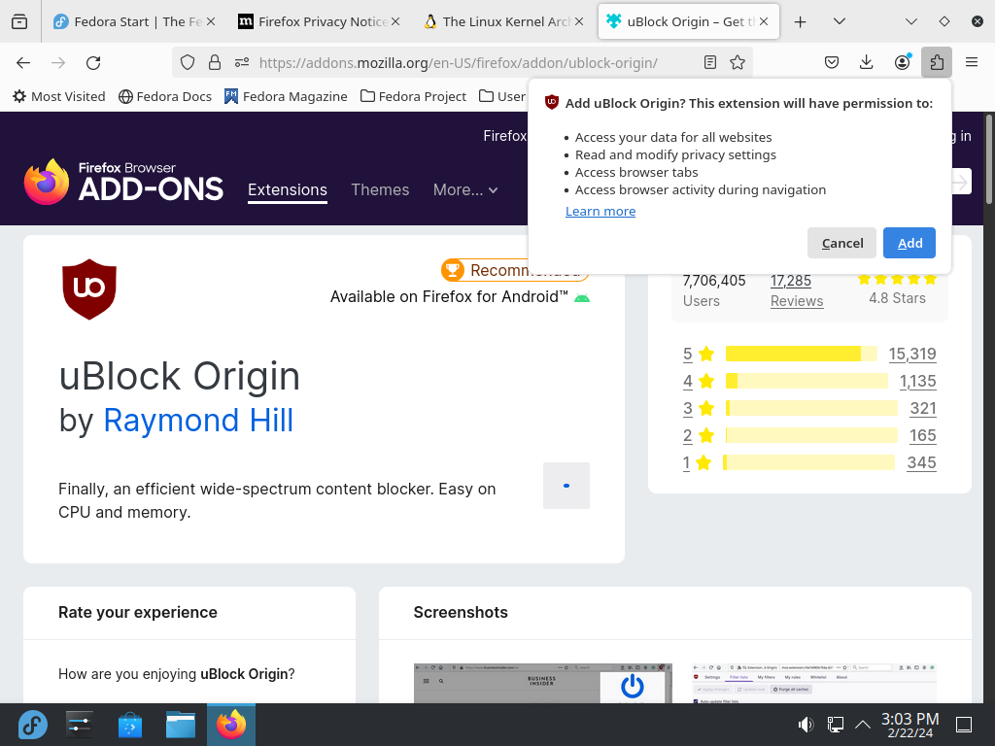Expand the More… dropdown in the add-ons header
This screenshot has width=995, height=746.
(465, 189)
